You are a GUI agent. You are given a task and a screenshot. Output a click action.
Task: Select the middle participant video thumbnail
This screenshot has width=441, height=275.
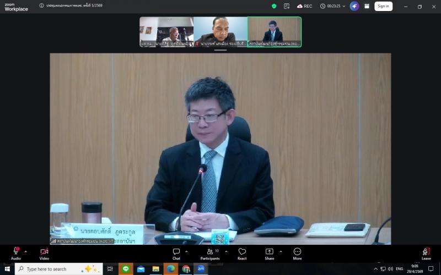[x=220, y=32]
